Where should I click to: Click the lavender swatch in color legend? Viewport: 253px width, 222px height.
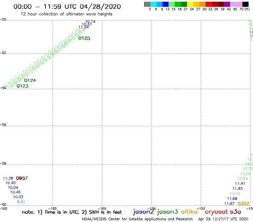click(233, 4)
